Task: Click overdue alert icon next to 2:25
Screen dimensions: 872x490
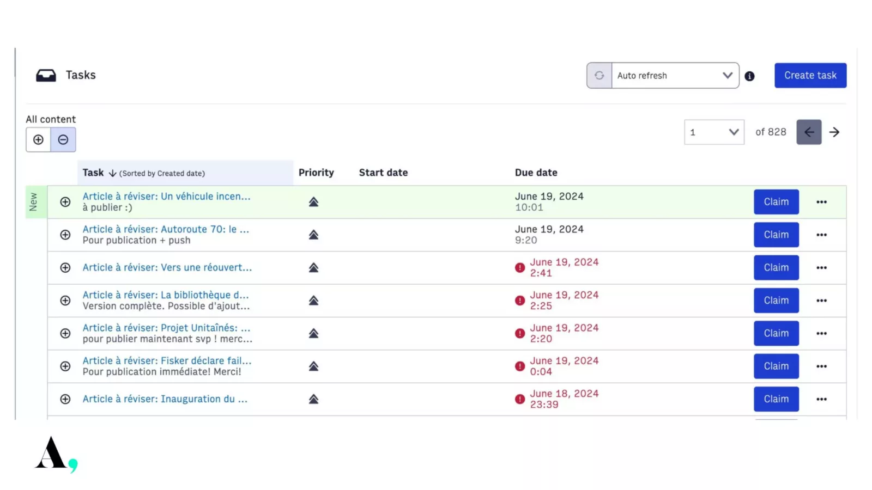Action: point(520,301)
